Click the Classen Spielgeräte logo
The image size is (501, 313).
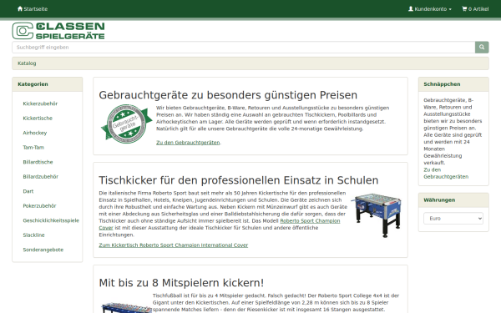[58, 31]
